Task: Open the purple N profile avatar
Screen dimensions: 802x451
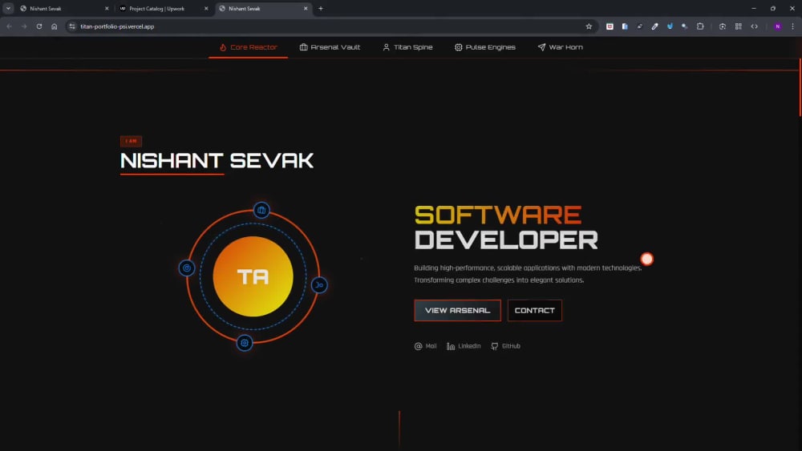Action: tap(777, 26)
